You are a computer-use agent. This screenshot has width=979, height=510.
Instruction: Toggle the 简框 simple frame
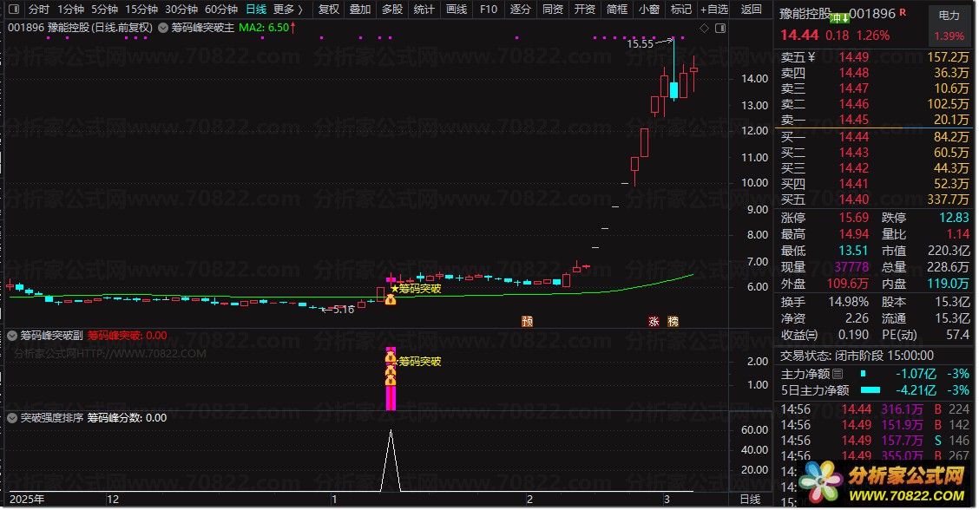[x=617, y=10]
